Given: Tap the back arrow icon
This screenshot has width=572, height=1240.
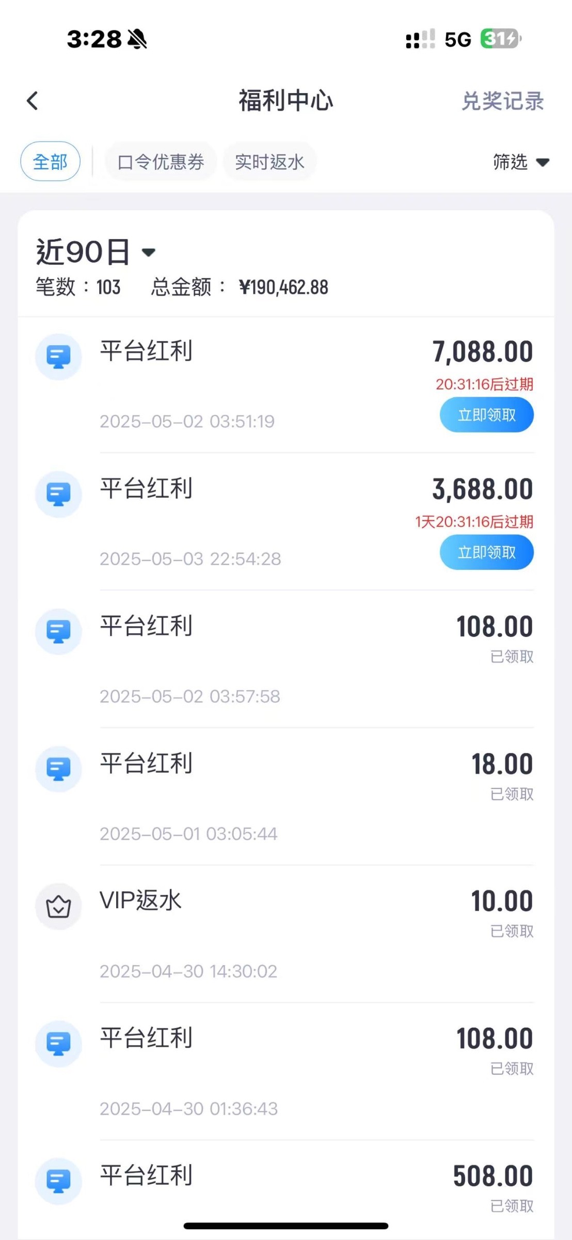Looking at the screenshot, I should (33, 101).
